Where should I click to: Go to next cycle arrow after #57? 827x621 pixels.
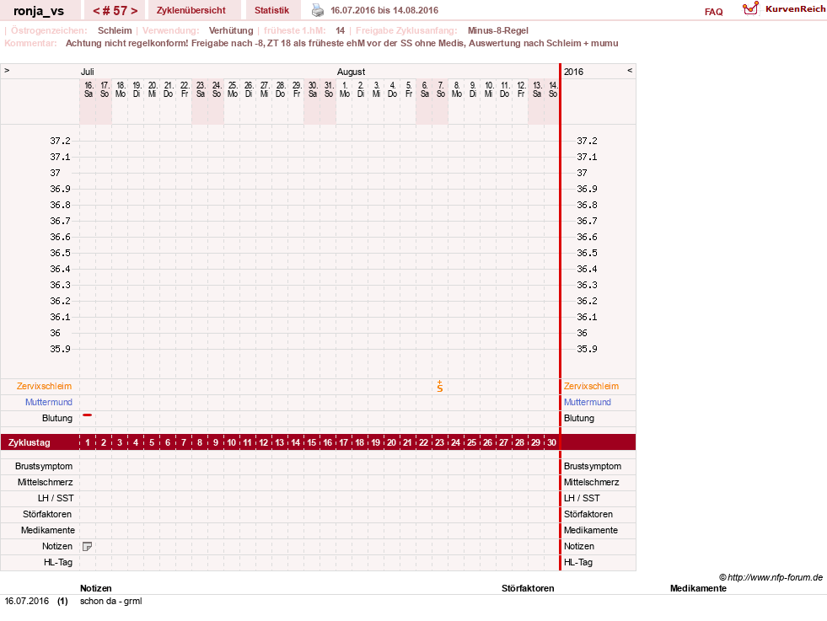tap(135, 11)
